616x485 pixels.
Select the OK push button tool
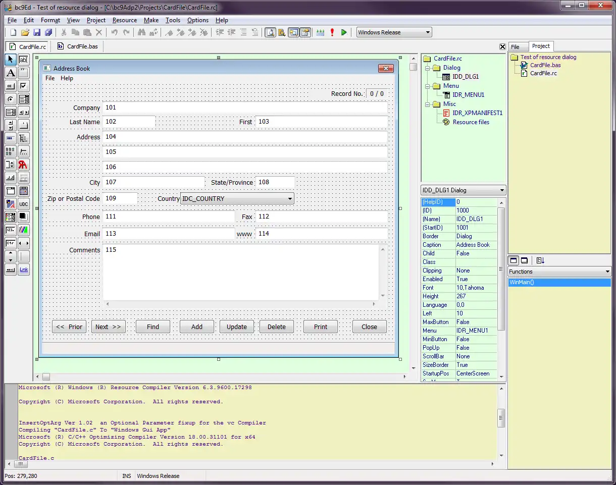(x=11, y=86)
